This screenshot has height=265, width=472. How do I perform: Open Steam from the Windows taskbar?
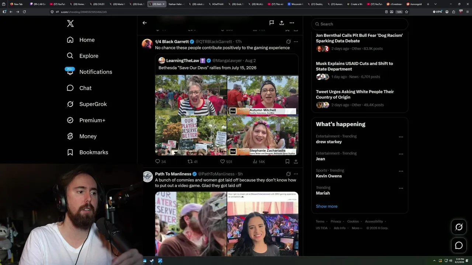[x=152, y=261]
